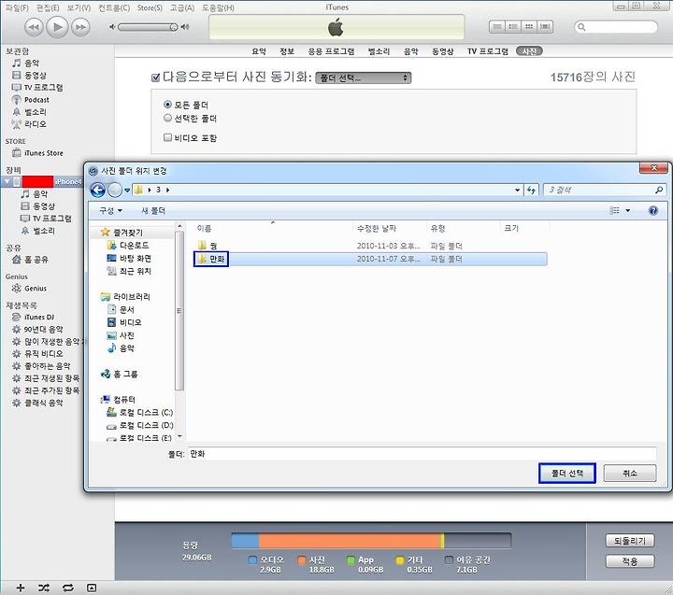This screenshot has width=673, height=595.
Task: Click the previous track rewind button
Action: (34, 27)
